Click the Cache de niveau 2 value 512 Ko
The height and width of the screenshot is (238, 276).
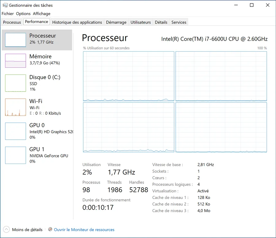(204, 204)
